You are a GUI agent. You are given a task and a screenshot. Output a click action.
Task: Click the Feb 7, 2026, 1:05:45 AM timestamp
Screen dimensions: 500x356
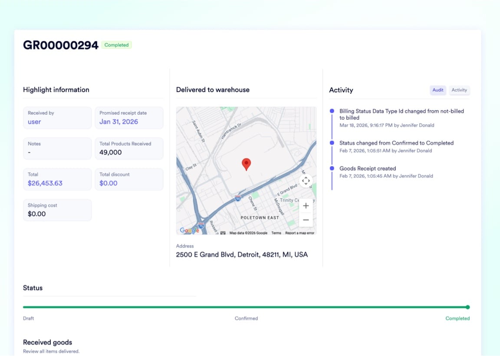click(365, 176)
